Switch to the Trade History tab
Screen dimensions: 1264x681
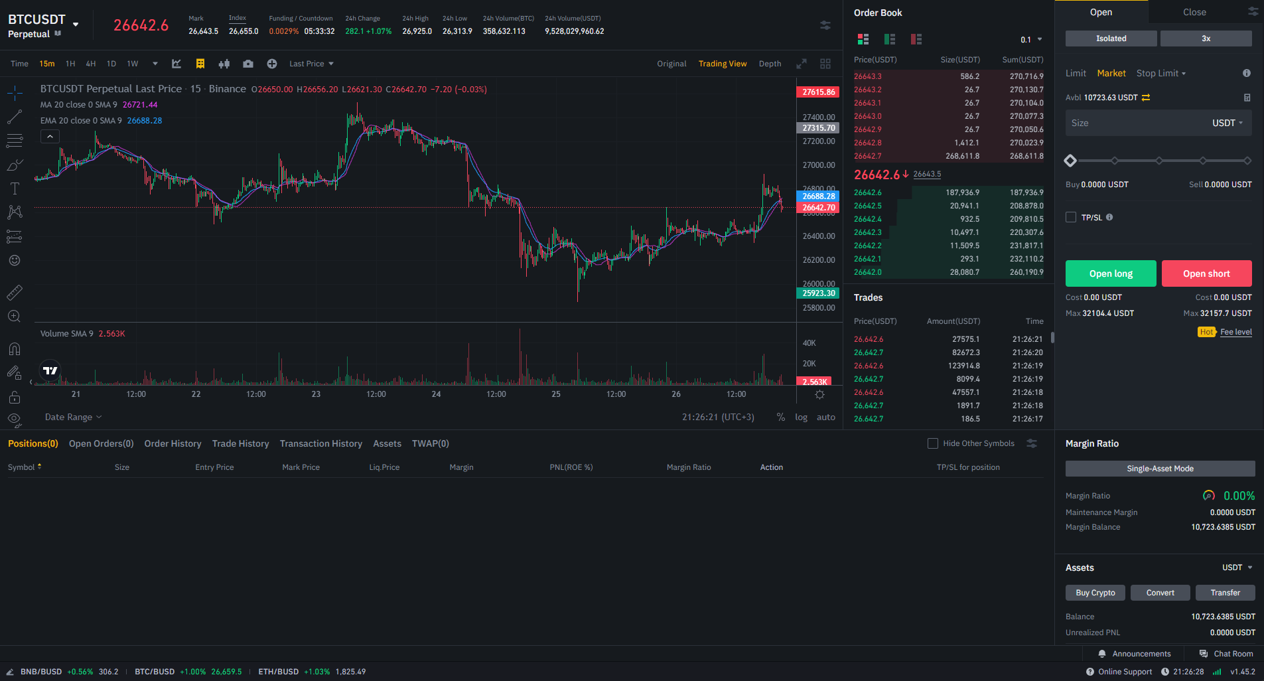pyautogui.click(x=240, y=443)
